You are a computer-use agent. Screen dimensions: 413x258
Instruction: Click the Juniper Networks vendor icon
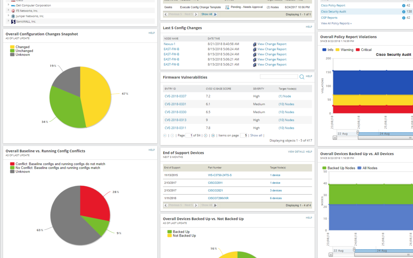click(x=13, y=16)
